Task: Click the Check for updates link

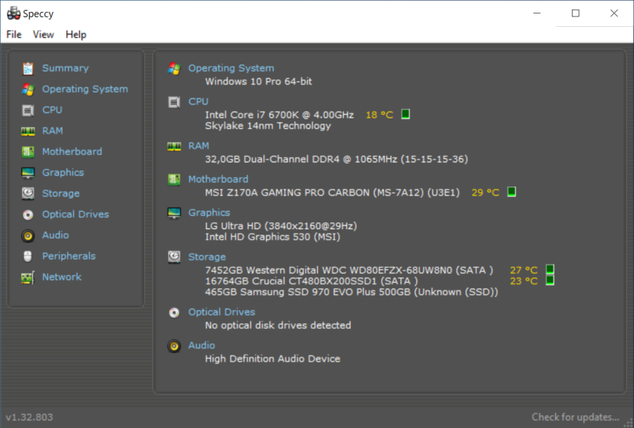Action: 575,417
